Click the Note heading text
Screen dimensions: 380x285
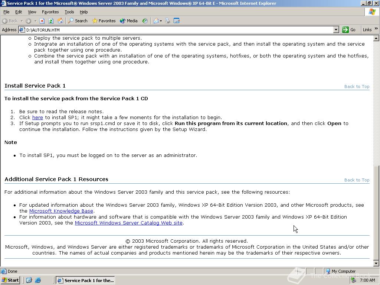[x=11, y=142]
